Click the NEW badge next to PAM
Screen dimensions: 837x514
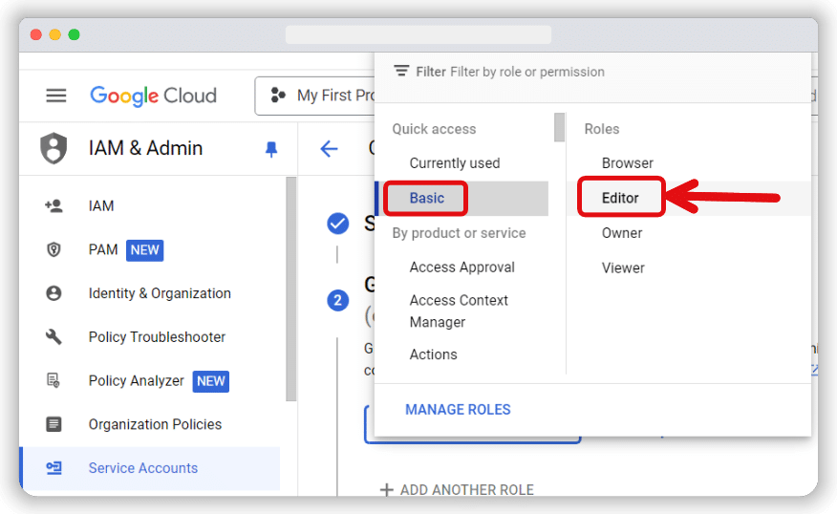144,249
